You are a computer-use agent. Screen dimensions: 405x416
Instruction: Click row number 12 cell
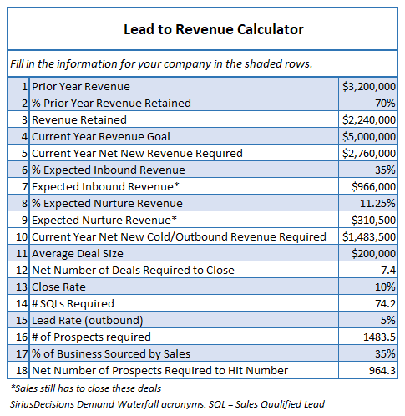click(x=18, y=270)
